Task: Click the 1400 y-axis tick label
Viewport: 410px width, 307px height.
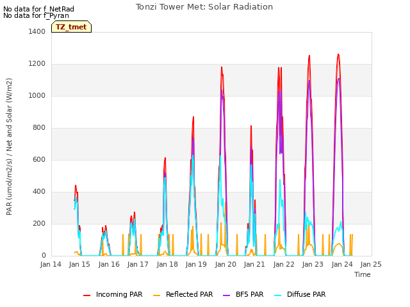Action: 37,31
